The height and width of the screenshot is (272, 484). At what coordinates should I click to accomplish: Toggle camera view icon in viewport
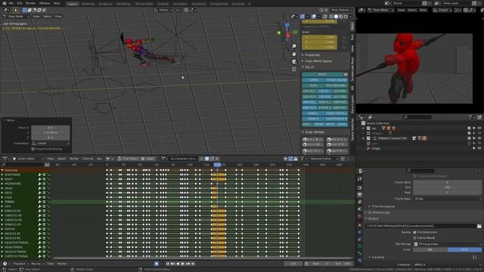pyautogui.click(x=294, y=62)
